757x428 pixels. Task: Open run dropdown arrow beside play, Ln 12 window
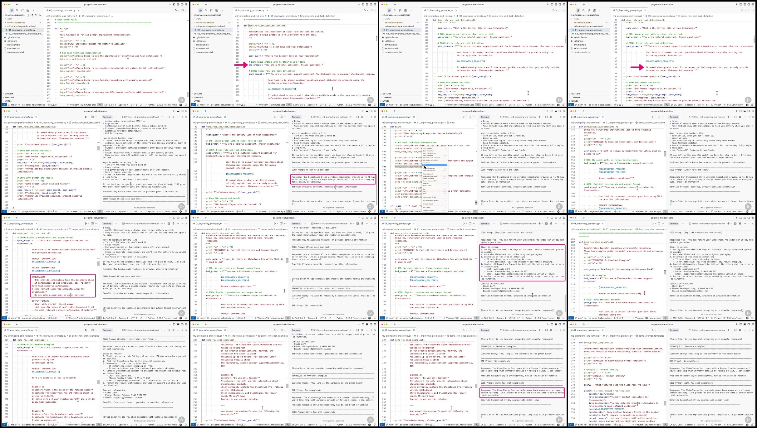coord(179,10)
